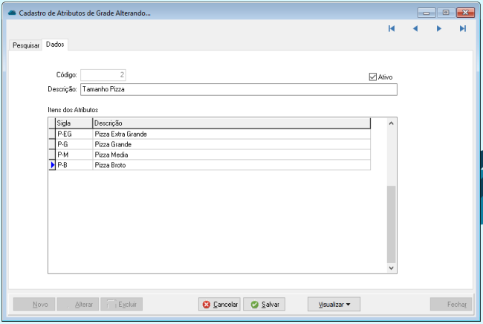Click the Código field
Screen dimensions: 483x324
click(104, 75)
